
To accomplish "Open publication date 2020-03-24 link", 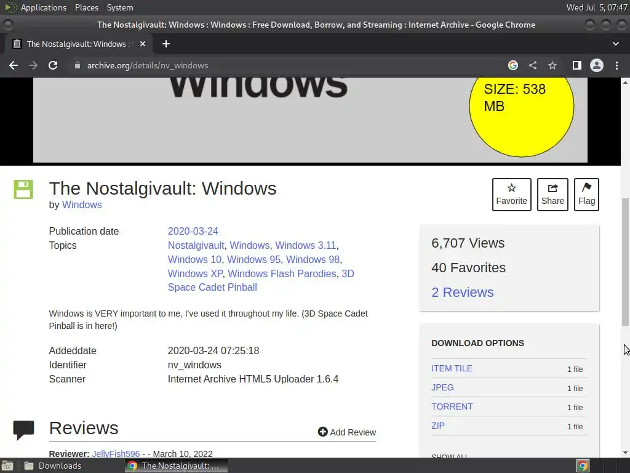I will (193, 232).
